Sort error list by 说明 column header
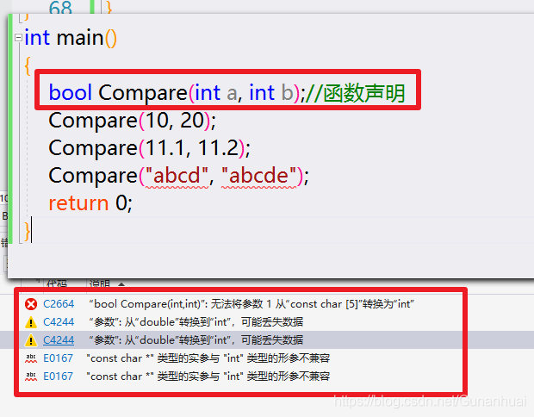The image size is (534, 417). (99, 283)
